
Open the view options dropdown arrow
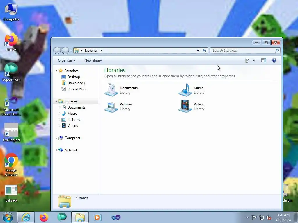(x=254, y=60)
